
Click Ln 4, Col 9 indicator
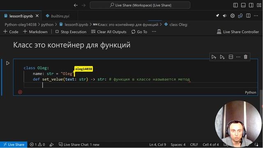158,144
